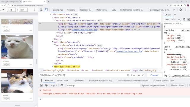Select the Cat memes browser tab
Image resolution: width=190 pixels, height=107 pixels.
(34, 2)
